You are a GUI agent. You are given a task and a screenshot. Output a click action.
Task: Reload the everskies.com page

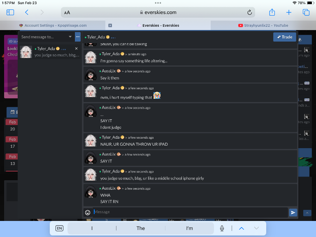coord(249,12)
